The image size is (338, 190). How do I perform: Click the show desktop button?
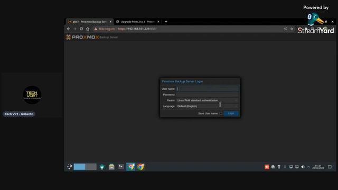coord(330,167)
